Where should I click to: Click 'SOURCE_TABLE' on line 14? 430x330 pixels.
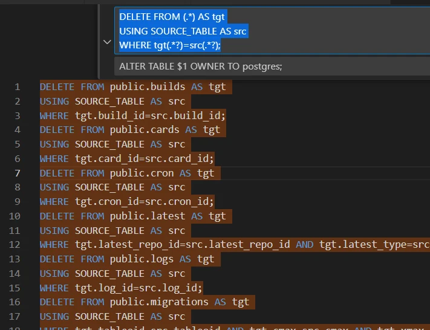pyautogui.click(x=109, y=274)
